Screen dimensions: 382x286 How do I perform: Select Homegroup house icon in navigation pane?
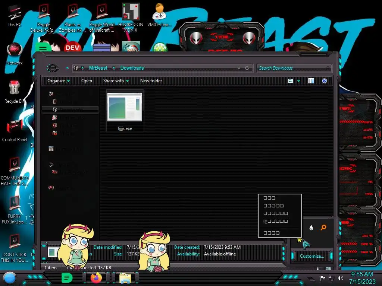tap(51, 149)
